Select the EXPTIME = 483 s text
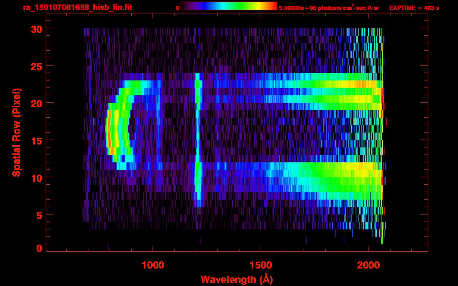Image resolution: width=458 pixels, height=286 pixels. pyautogui.click(x=414, y=8)
